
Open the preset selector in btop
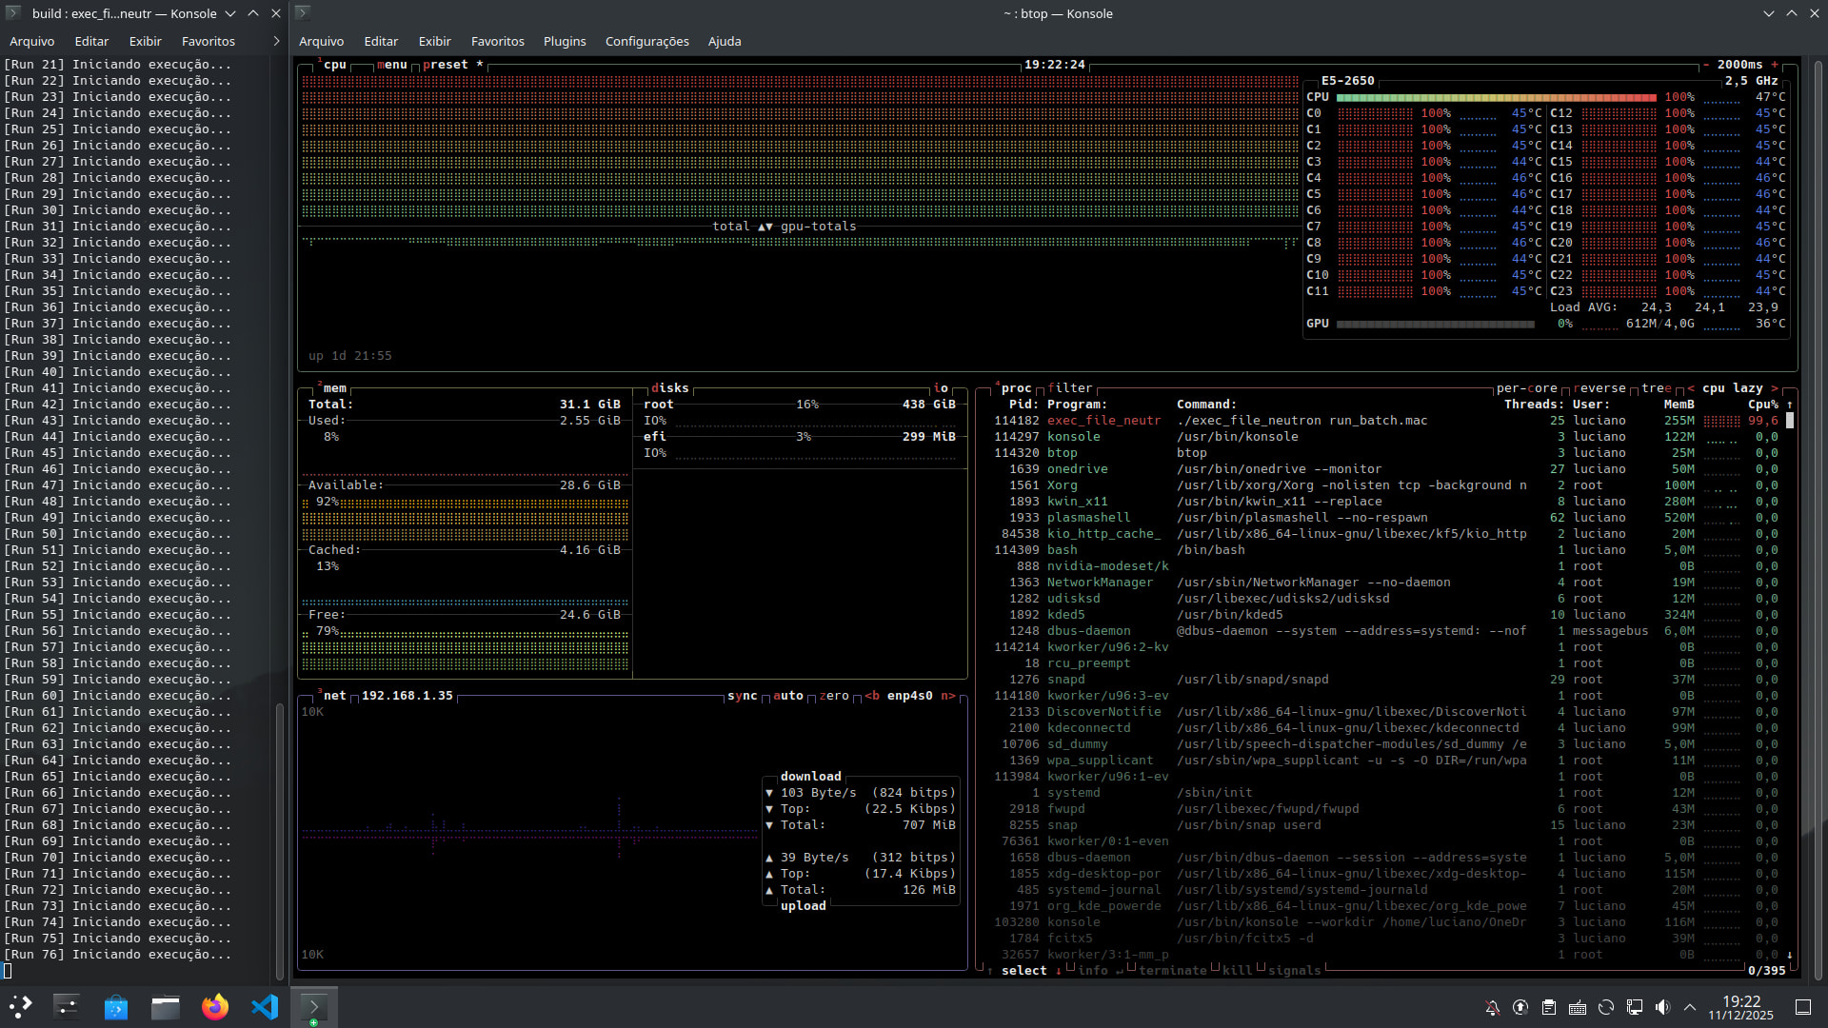click(x=446, y=65)
